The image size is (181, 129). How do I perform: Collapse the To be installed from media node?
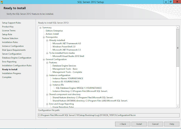tap(47, 53)
